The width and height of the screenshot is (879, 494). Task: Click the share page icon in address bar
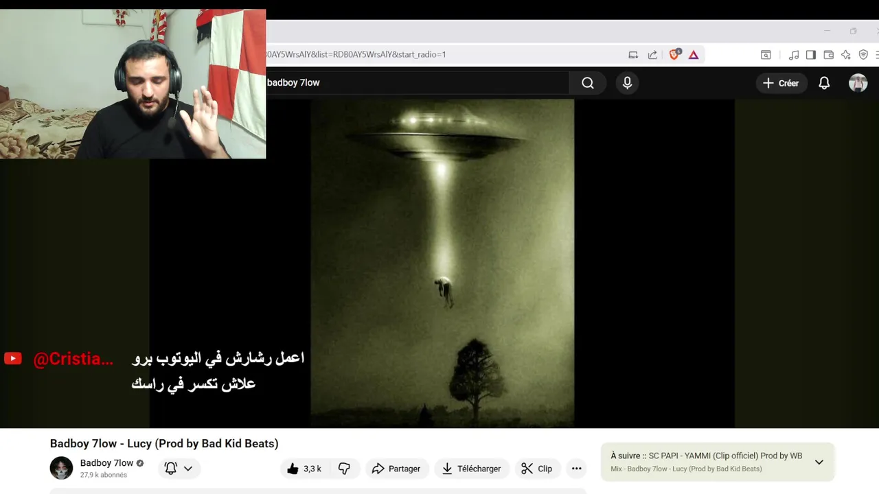pos(652,55)
